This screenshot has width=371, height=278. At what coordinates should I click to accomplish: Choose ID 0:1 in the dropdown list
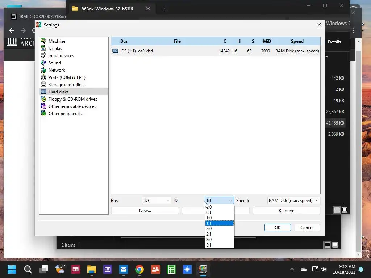coord(219,212)
